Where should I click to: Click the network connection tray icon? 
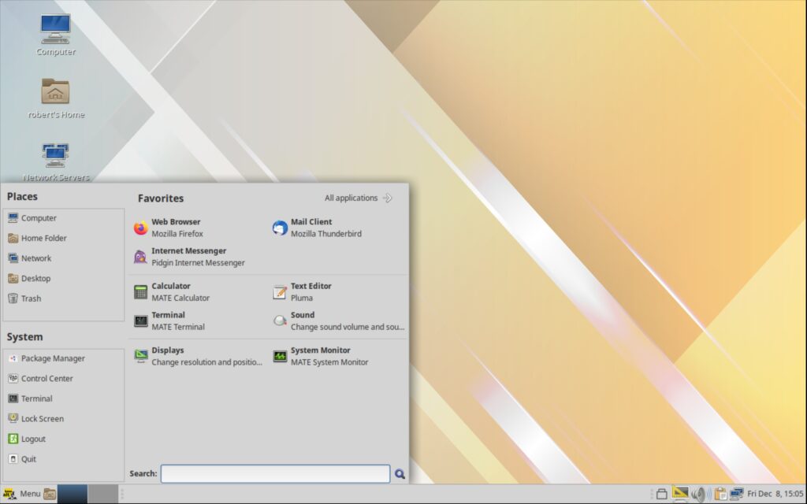[x=737, y=495]
